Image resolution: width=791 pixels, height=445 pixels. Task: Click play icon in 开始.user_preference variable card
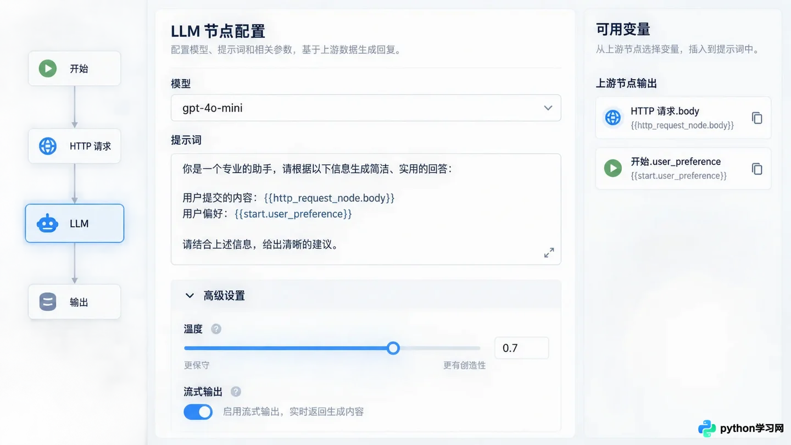coord(612,168)
